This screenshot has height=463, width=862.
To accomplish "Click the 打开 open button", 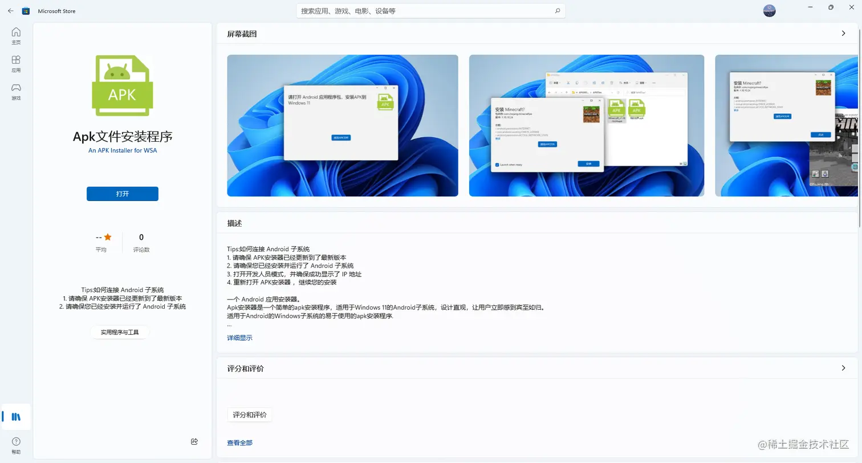I will tap(123, 194).
